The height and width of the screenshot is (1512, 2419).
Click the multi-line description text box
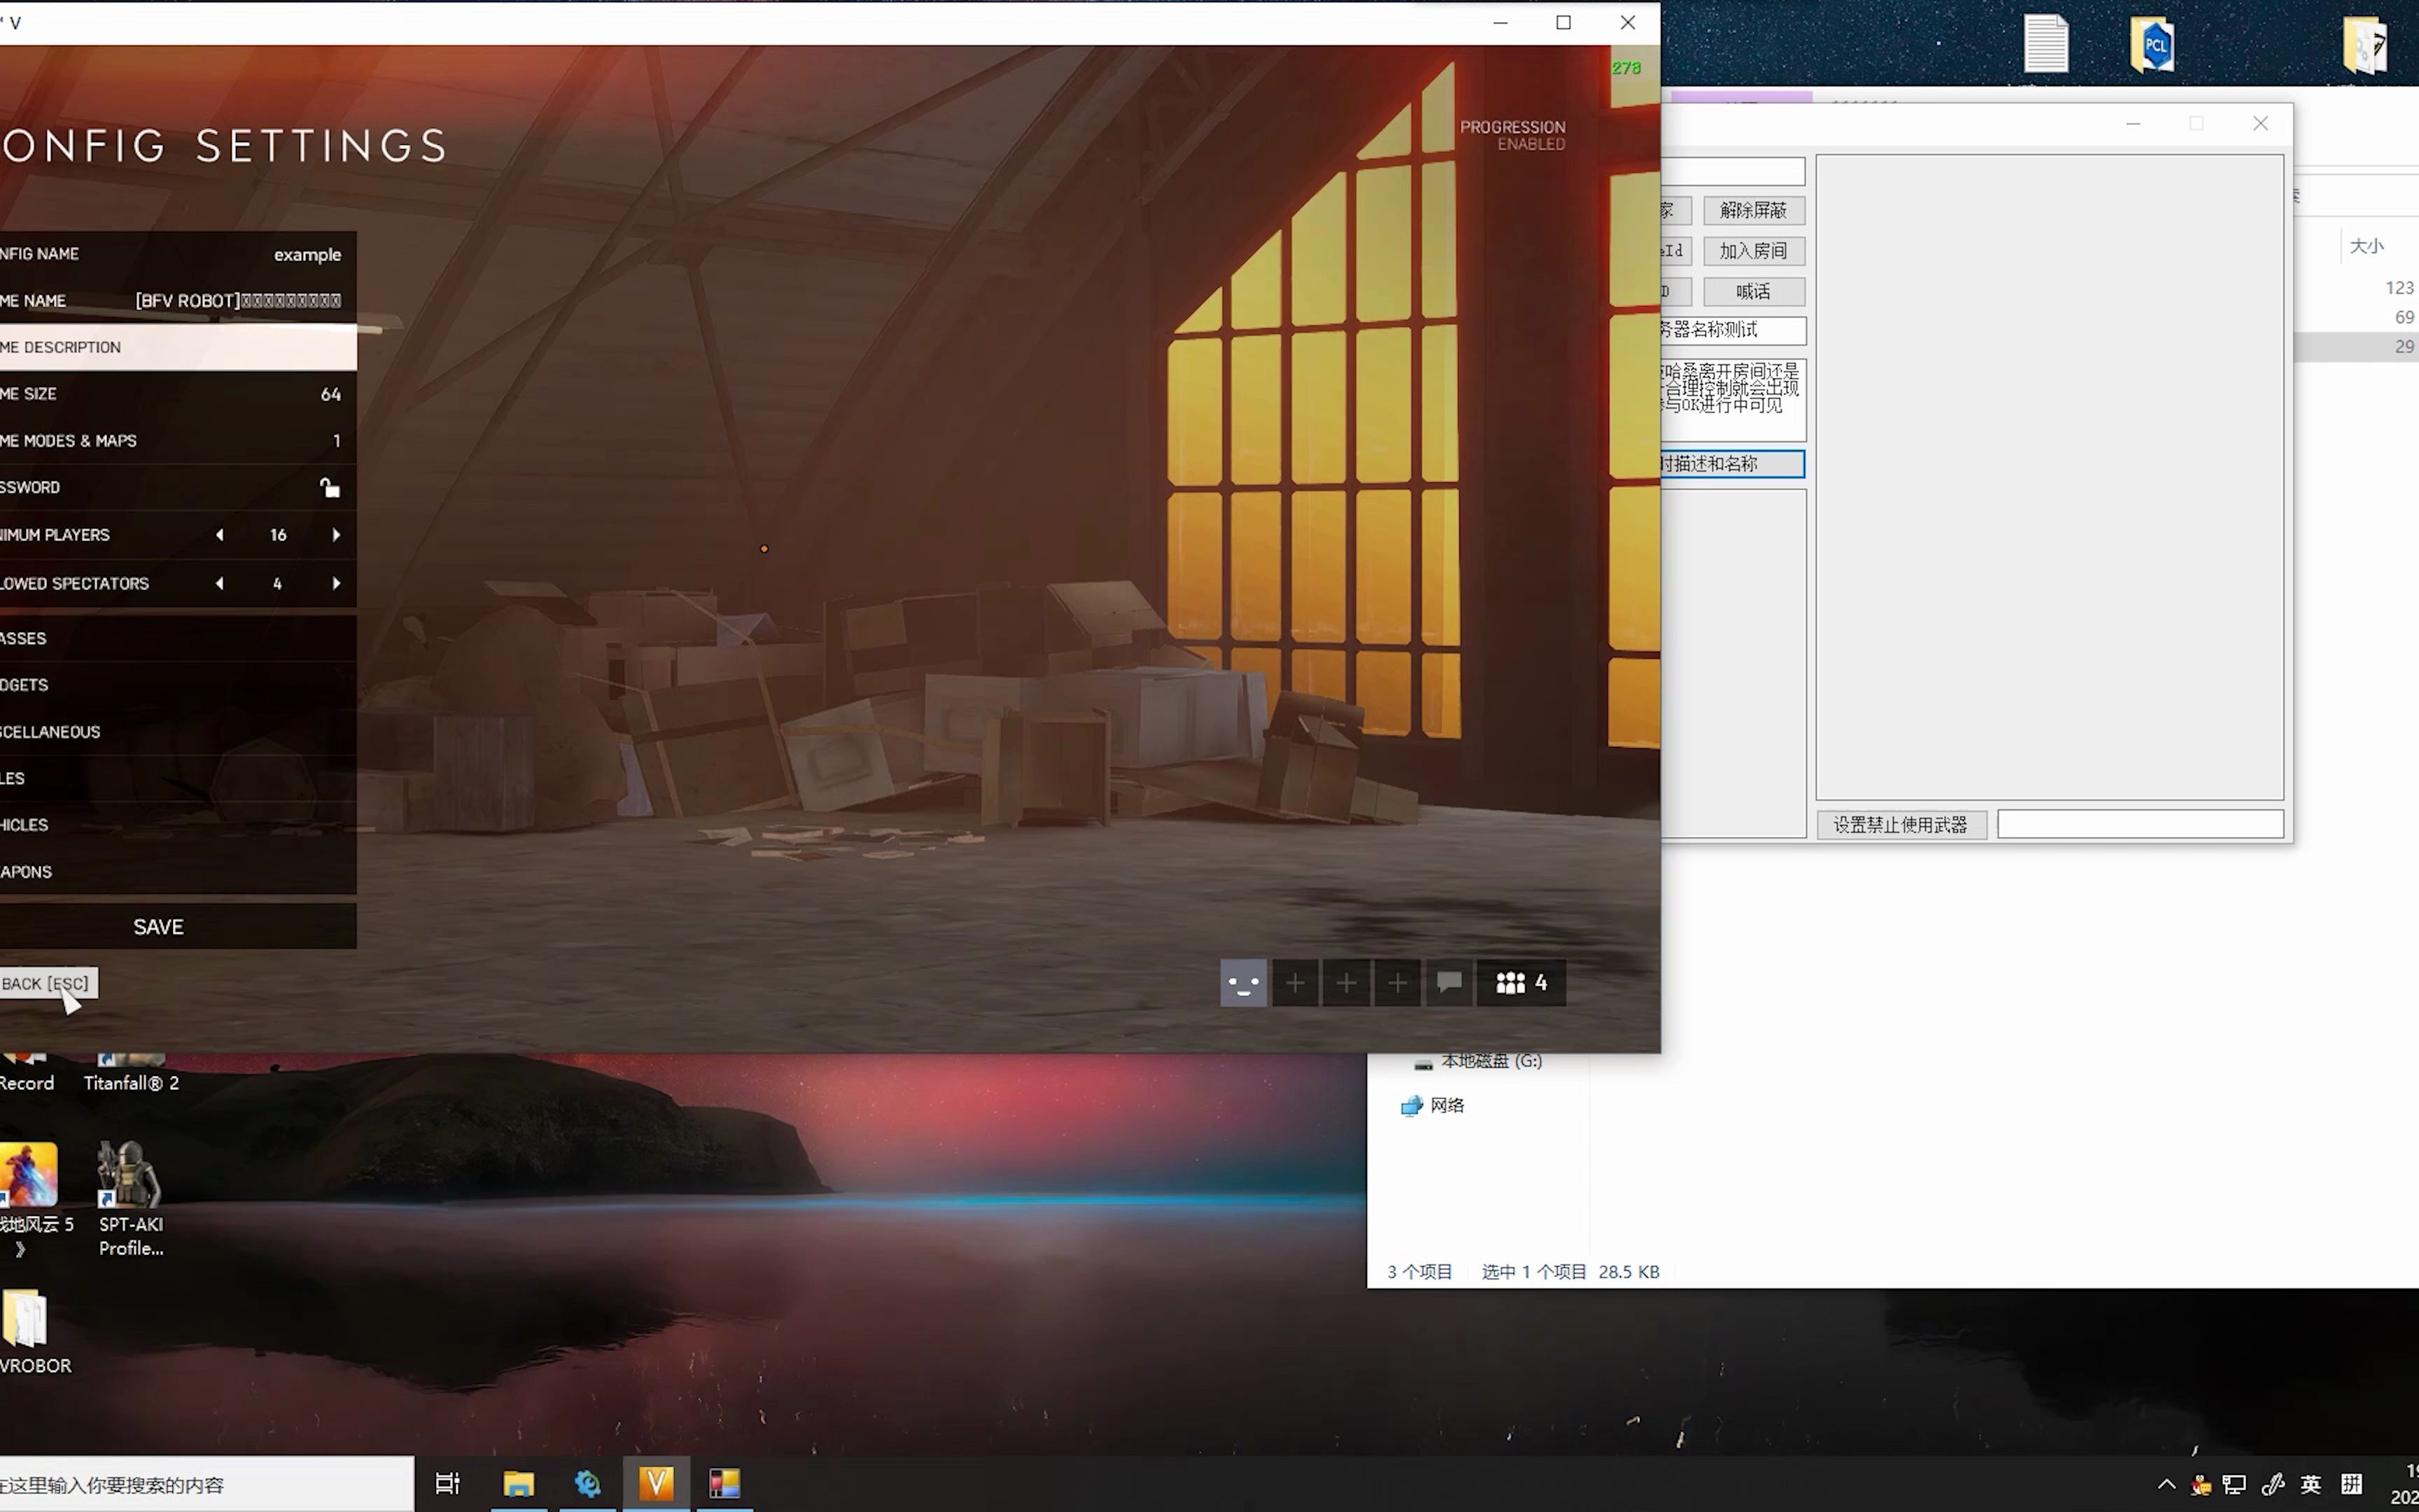[x=1732, y=400]
